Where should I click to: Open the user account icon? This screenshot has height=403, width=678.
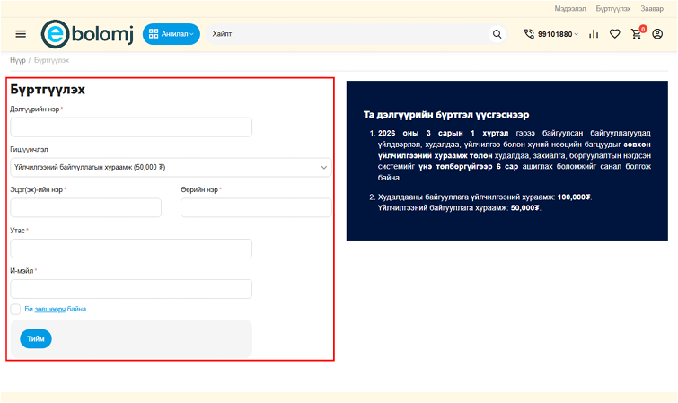pyautogui.click(x=657, y=34)
